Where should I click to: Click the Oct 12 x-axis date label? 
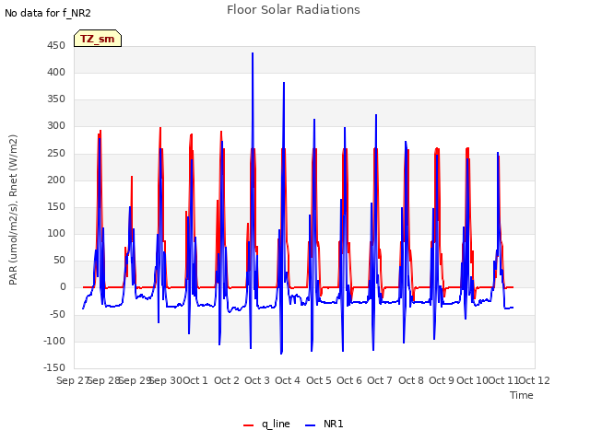tap(535, 380)
